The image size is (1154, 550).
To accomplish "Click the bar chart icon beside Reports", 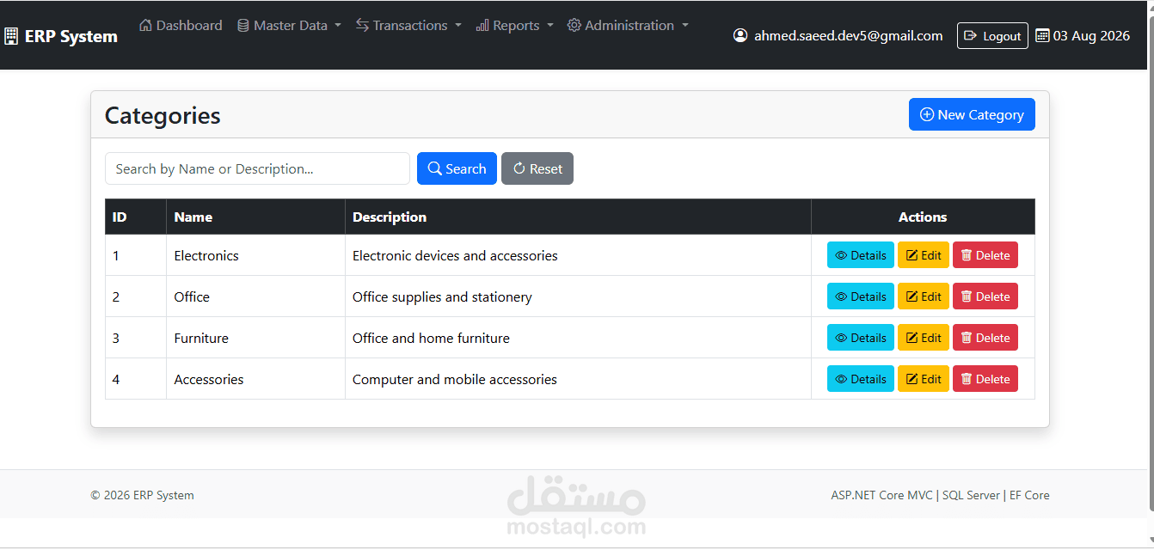I will [482, 25].
